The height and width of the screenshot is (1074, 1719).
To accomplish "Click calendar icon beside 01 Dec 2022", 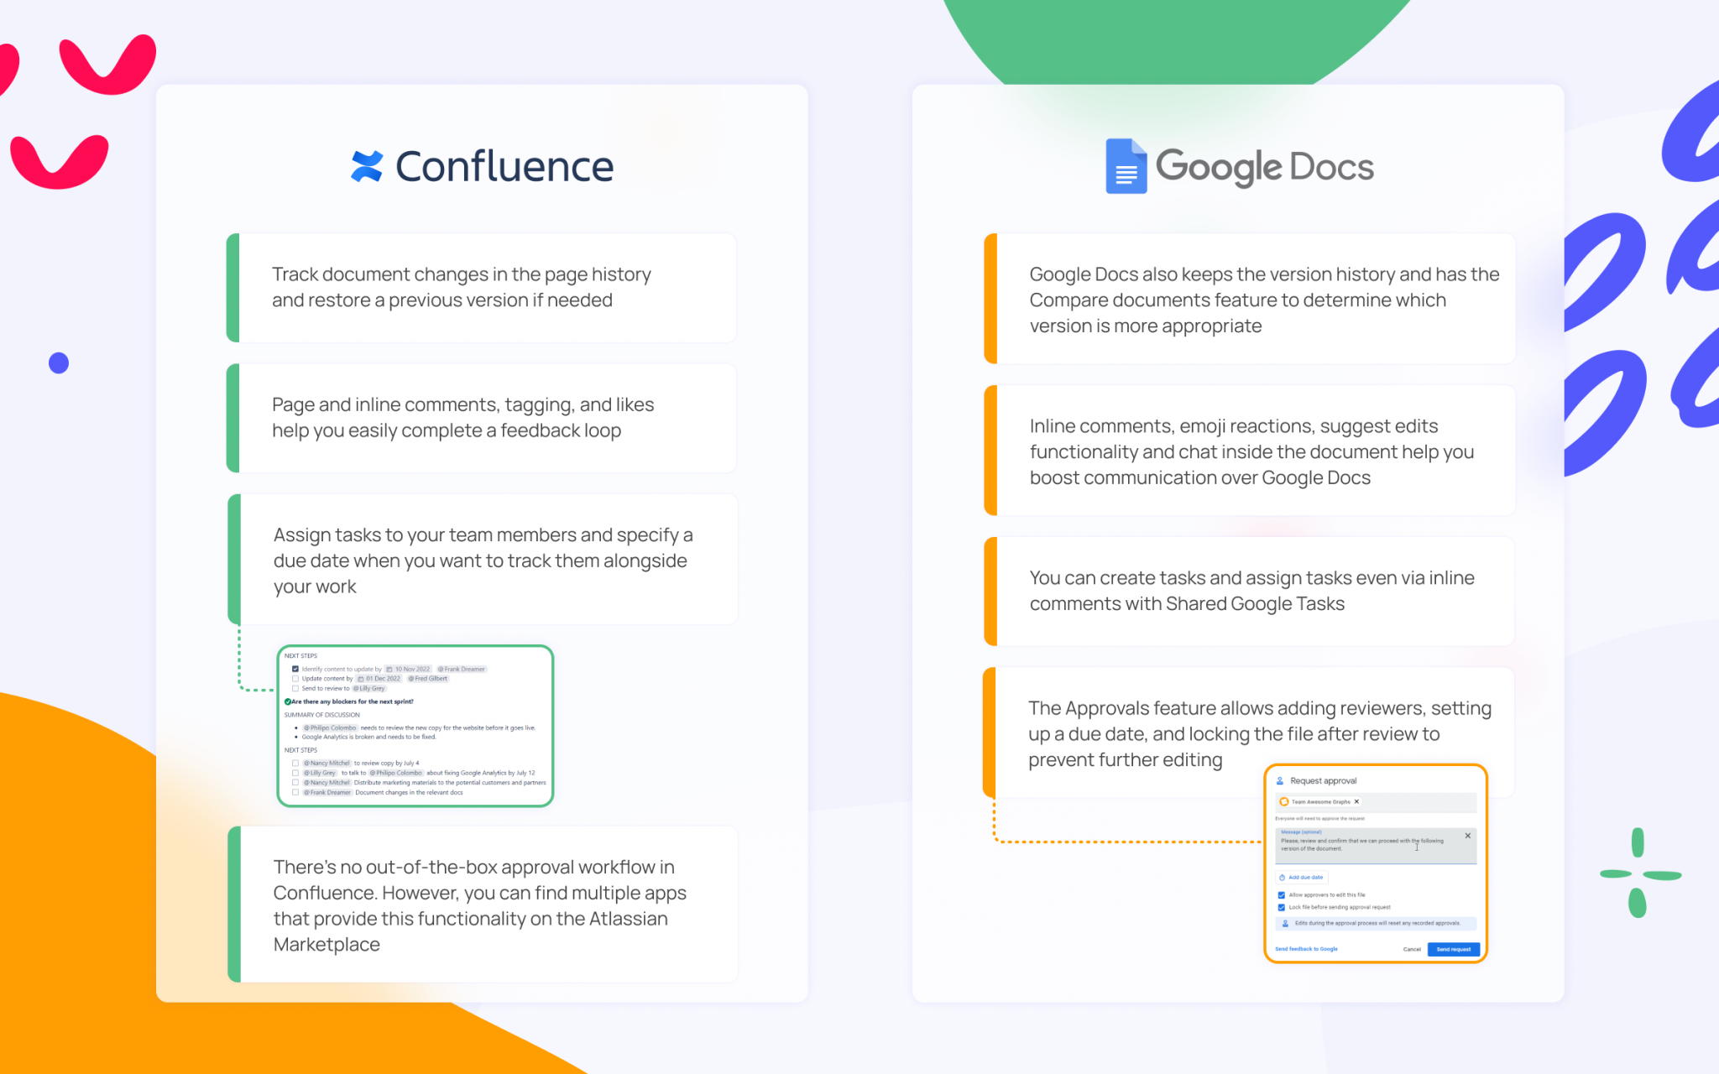I will tap(360, 678).
